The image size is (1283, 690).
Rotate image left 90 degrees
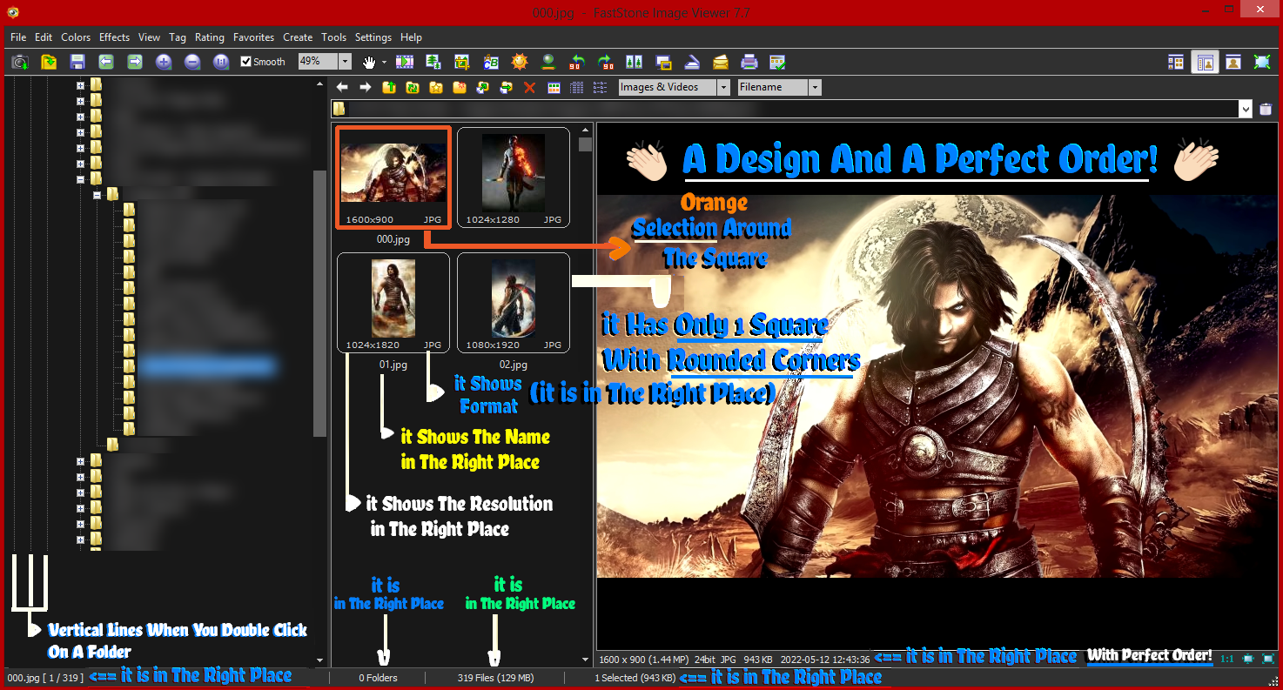tap(576, 62)
